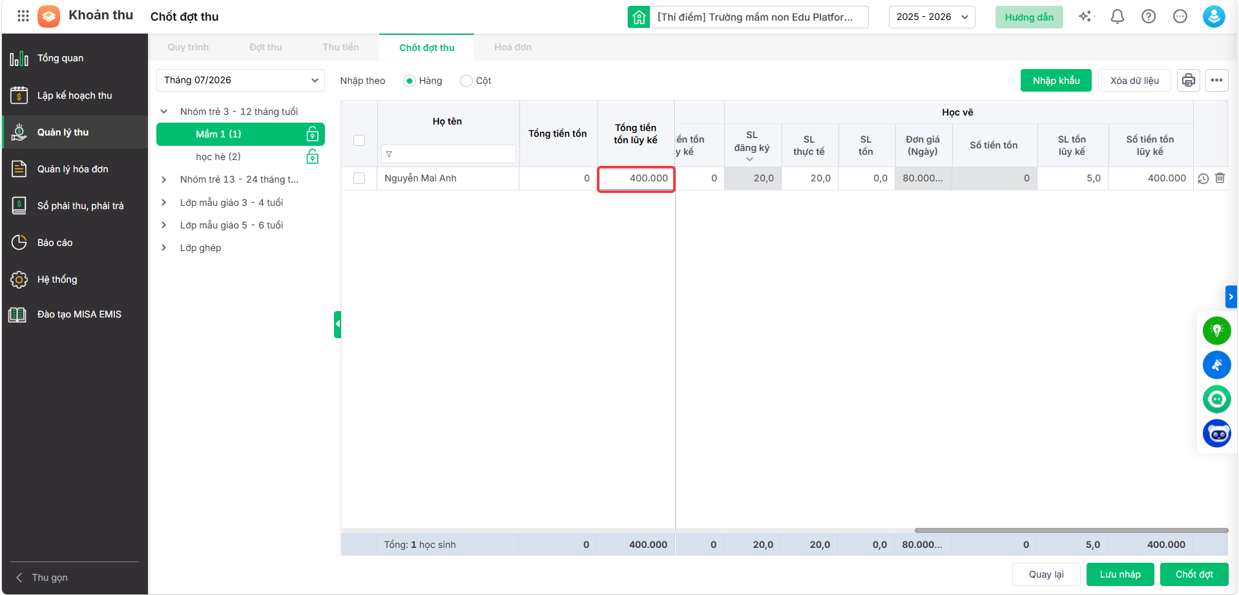The image size is (1239, 595).
Task: Tick the select-all header checkbox
Action: 359,140
